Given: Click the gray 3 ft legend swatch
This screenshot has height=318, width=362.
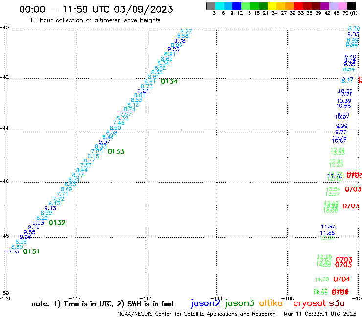Looking at the screenshot, I should click(x=211, y=6).
